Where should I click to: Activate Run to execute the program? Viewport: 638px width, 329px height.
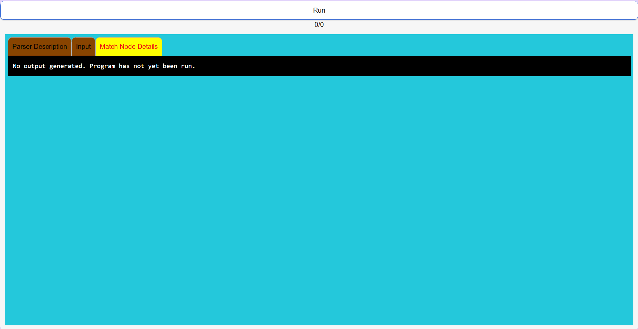tap(319, 10)
